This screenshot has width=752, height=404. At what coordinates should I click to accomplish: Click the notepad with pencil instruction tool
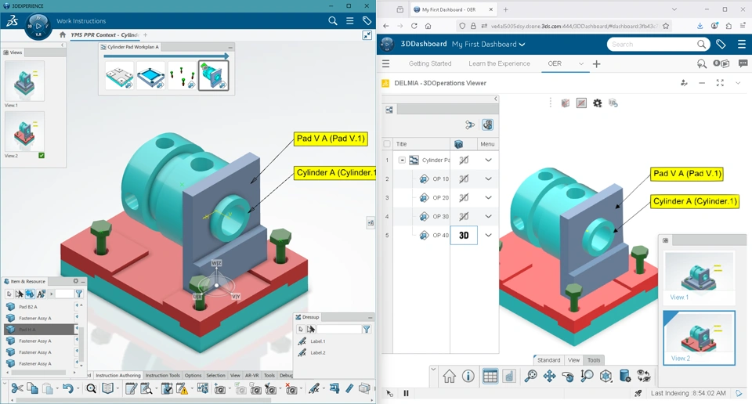click(x=131, y=388)
